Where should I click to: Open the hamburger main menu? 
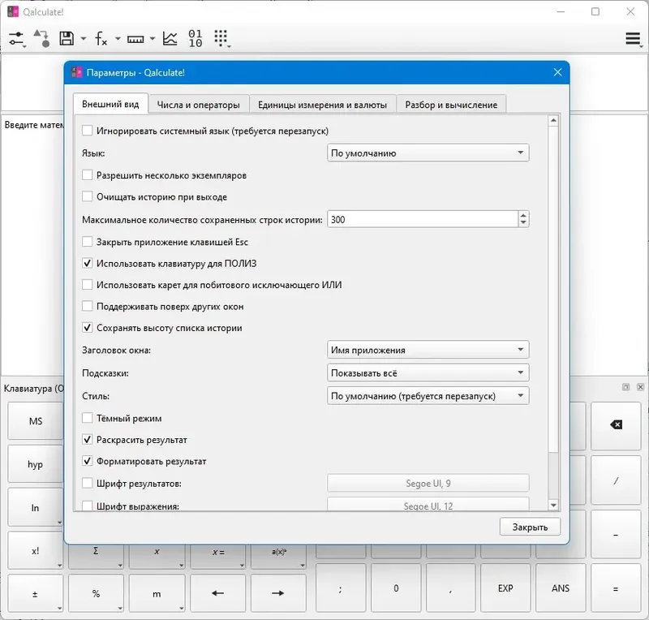(x=633, y=39)
